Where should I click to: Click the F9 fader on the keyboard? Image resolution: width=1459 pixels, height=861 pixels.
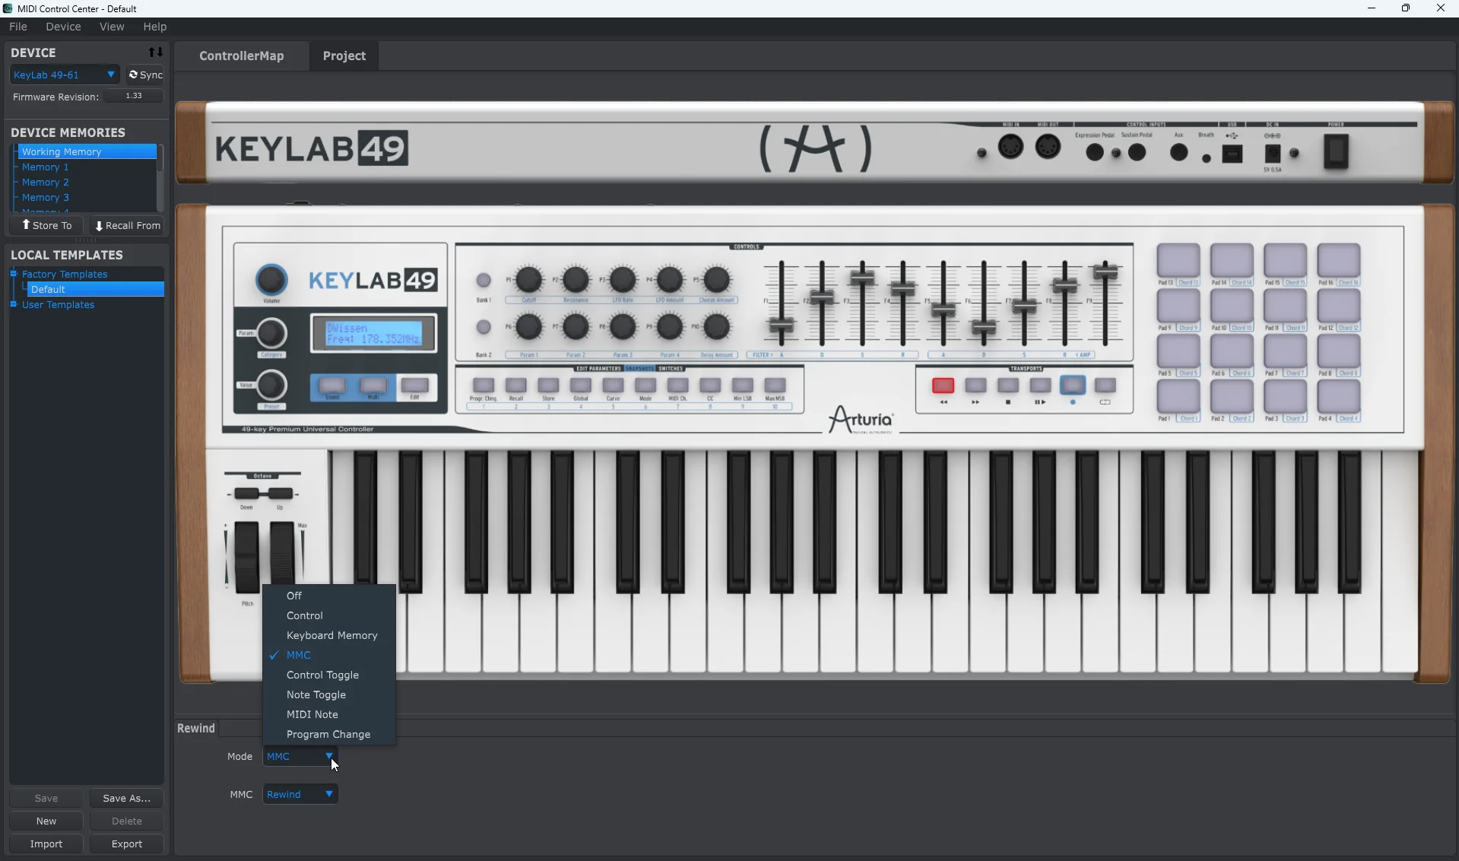tap(1105, 272)
